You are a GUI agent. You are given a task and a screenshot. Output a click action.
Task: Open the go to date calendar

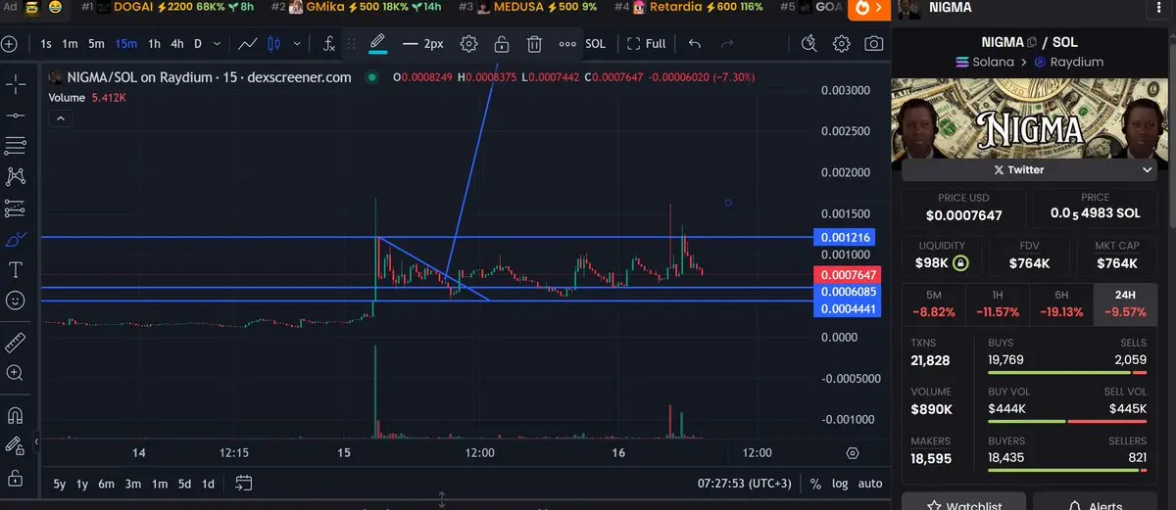tap(243, 484)
